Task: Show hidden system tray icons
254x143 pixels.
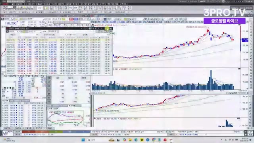Action: point(221,140)
